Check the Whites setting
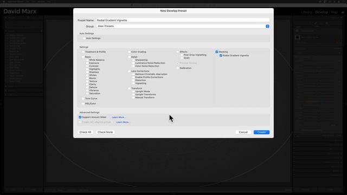 87,75
